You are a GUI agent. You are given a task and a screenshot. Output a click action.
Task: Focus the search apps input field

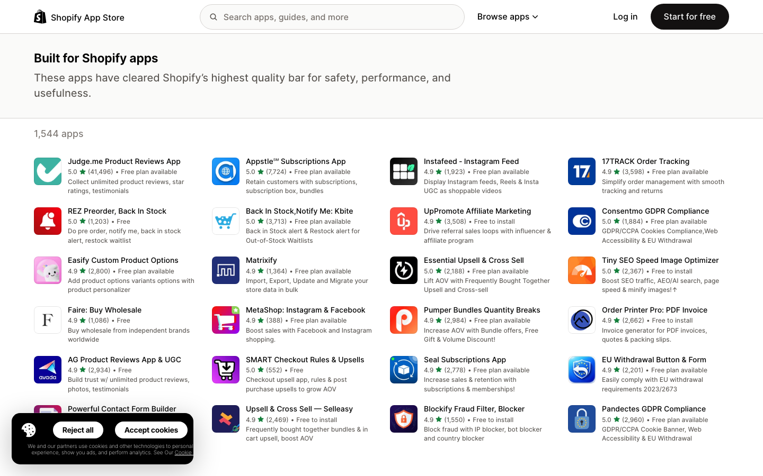click(x=332, y=17)
